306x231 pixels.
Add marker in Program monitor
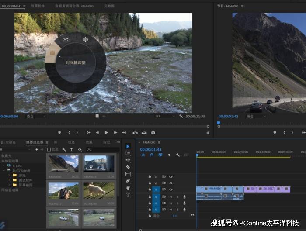[x=275, y=133]
